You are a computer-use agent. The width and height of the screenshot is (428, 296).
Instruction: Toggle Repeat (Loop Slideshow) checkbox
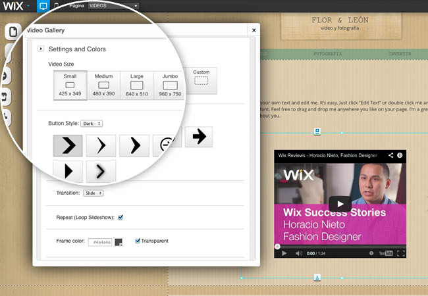click(x=120, y=217)
